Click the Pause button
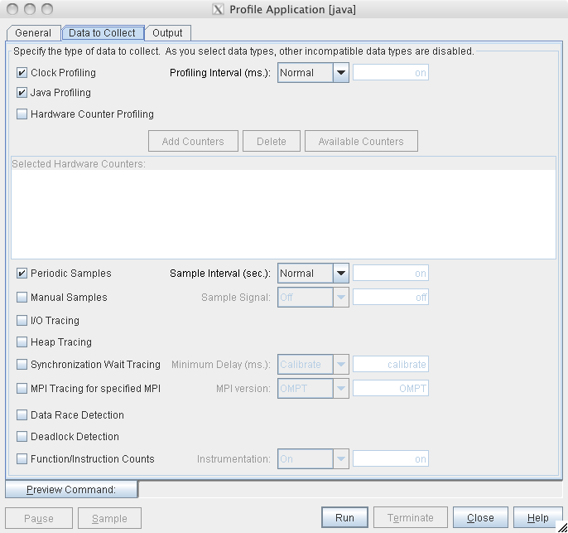568x533 pixels. pyautogui.click(x=39, y=518)
